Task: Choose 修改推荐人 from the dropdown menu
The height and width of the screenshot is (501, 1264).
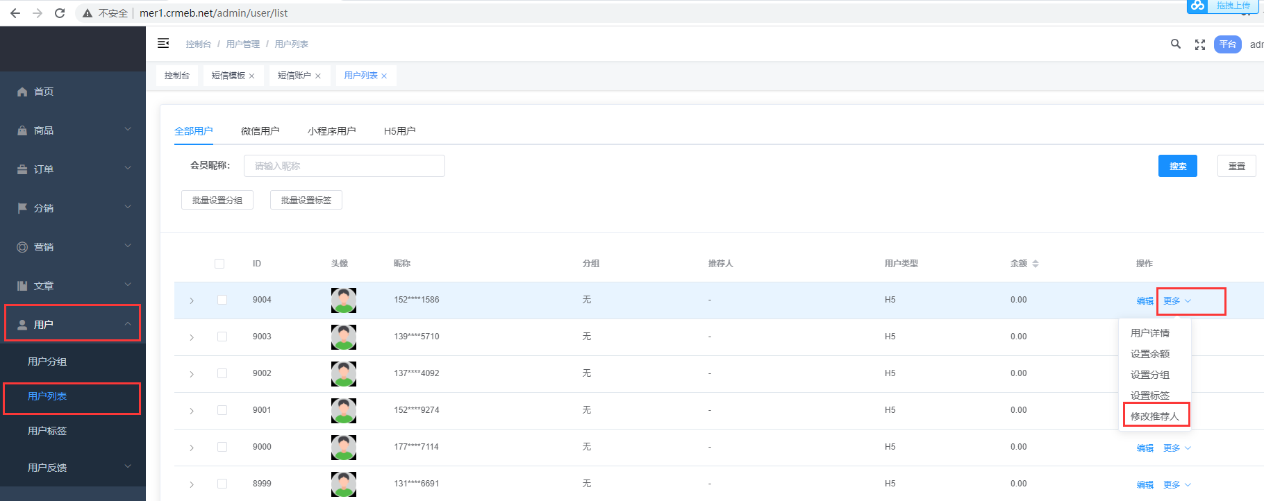Action: (1154, 416)
